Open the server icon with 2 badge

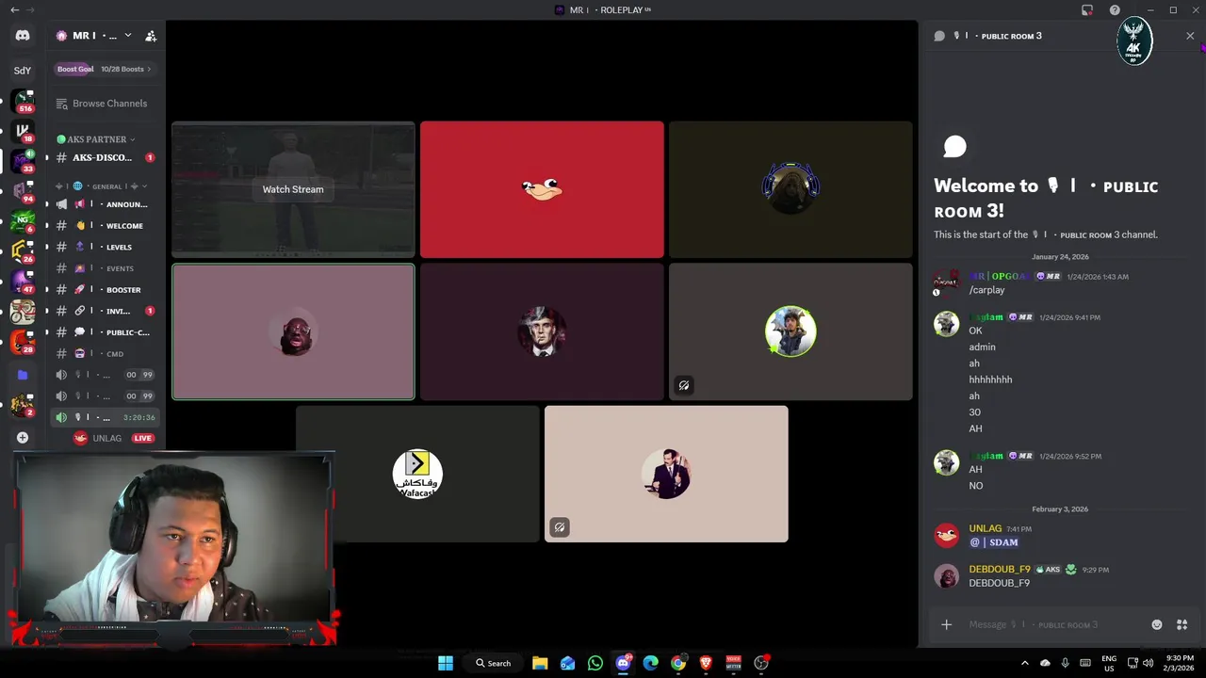23,406
